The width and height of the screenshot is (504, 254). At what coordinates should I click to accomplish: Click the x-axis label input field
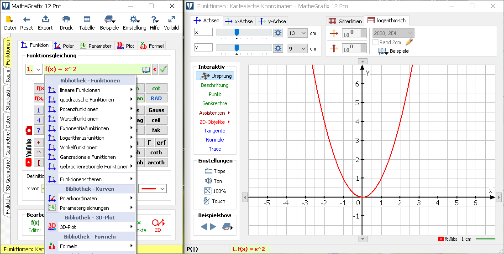[204, 32]
